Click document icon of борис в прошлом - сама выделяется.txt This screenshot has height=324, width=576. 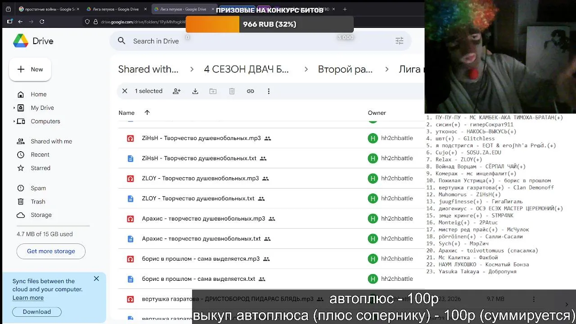(x=130, y=279)
